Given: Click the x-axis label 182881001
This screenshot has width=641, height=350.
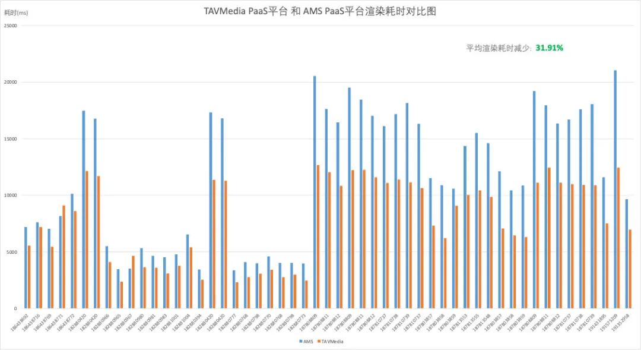Looking at the screenshot, I should pos(170,322).
